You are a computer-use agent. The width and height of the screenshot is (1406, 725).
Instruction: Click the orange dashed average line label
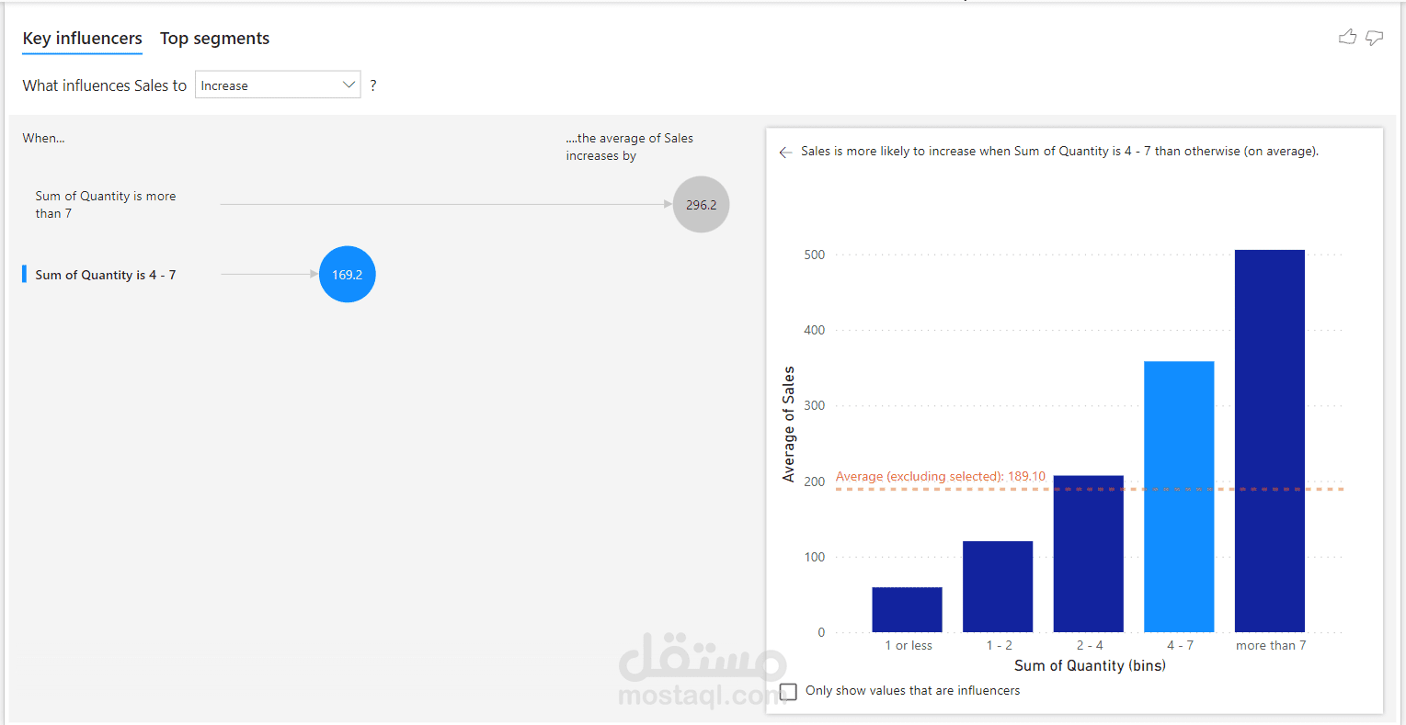click(x=940, y=477)
